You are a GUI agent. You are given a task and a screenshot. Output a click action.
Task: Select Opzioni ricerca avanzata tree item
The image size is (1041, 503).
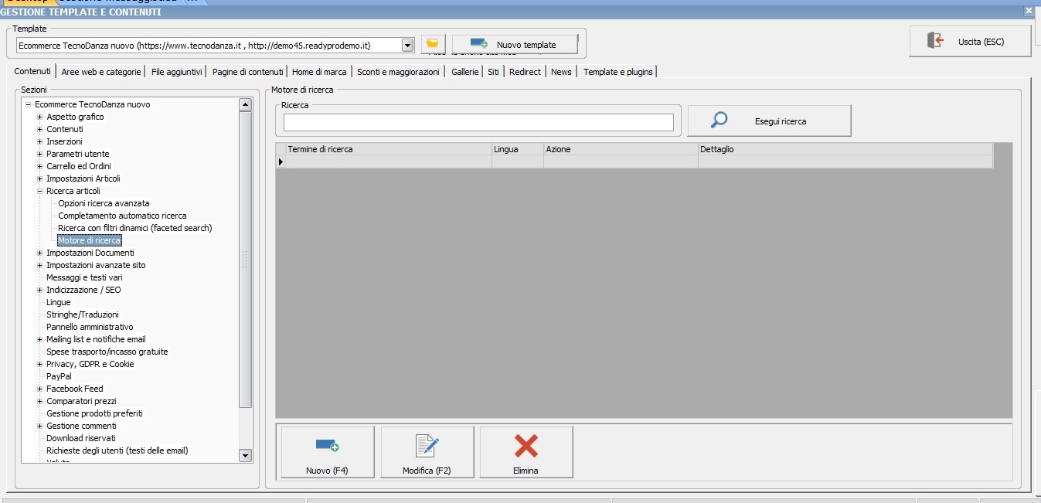104,203
